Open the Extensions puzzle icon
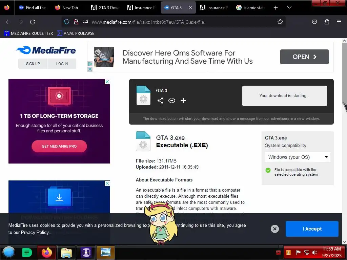 click(x=327, y=22)
